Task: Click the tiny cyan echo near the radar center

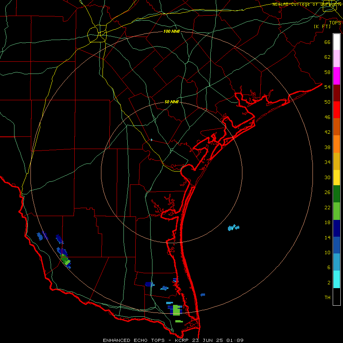Action: [151, 140]
